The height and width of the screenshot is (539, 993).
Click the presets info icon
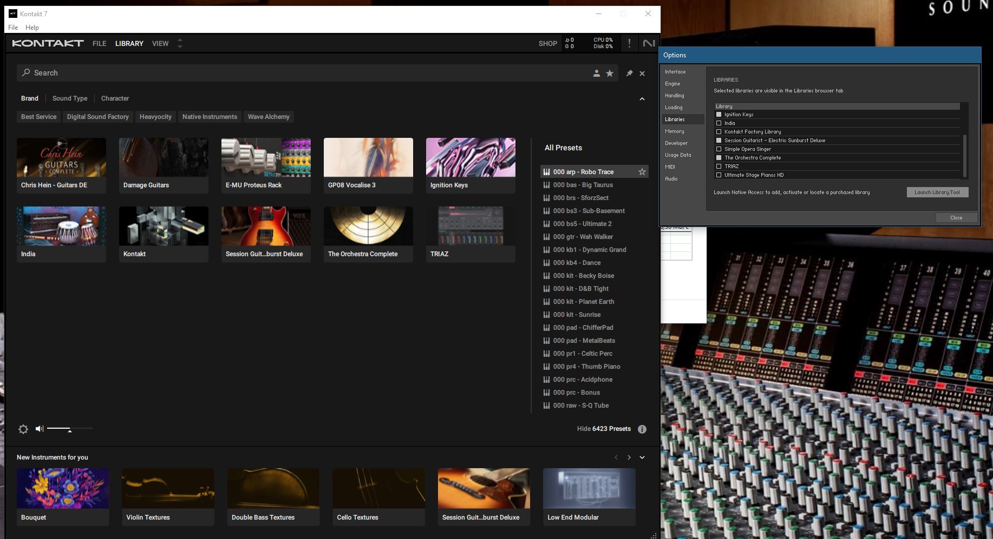tap(642, 429)
